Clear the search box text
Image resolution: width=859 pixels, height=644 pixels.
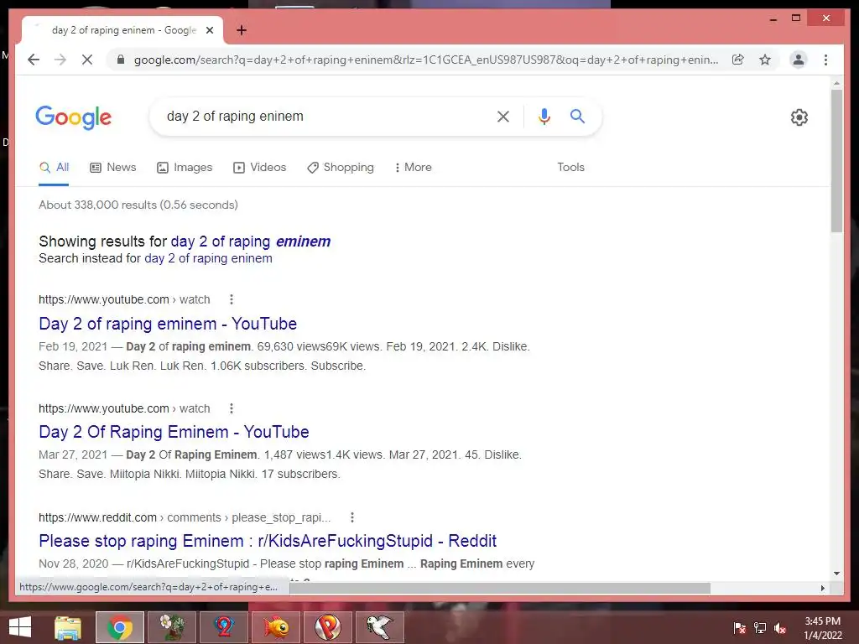503,116
